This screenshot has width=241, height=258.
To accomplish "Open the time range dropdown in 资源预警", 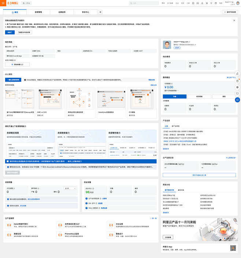I will [x=70, y=188].
